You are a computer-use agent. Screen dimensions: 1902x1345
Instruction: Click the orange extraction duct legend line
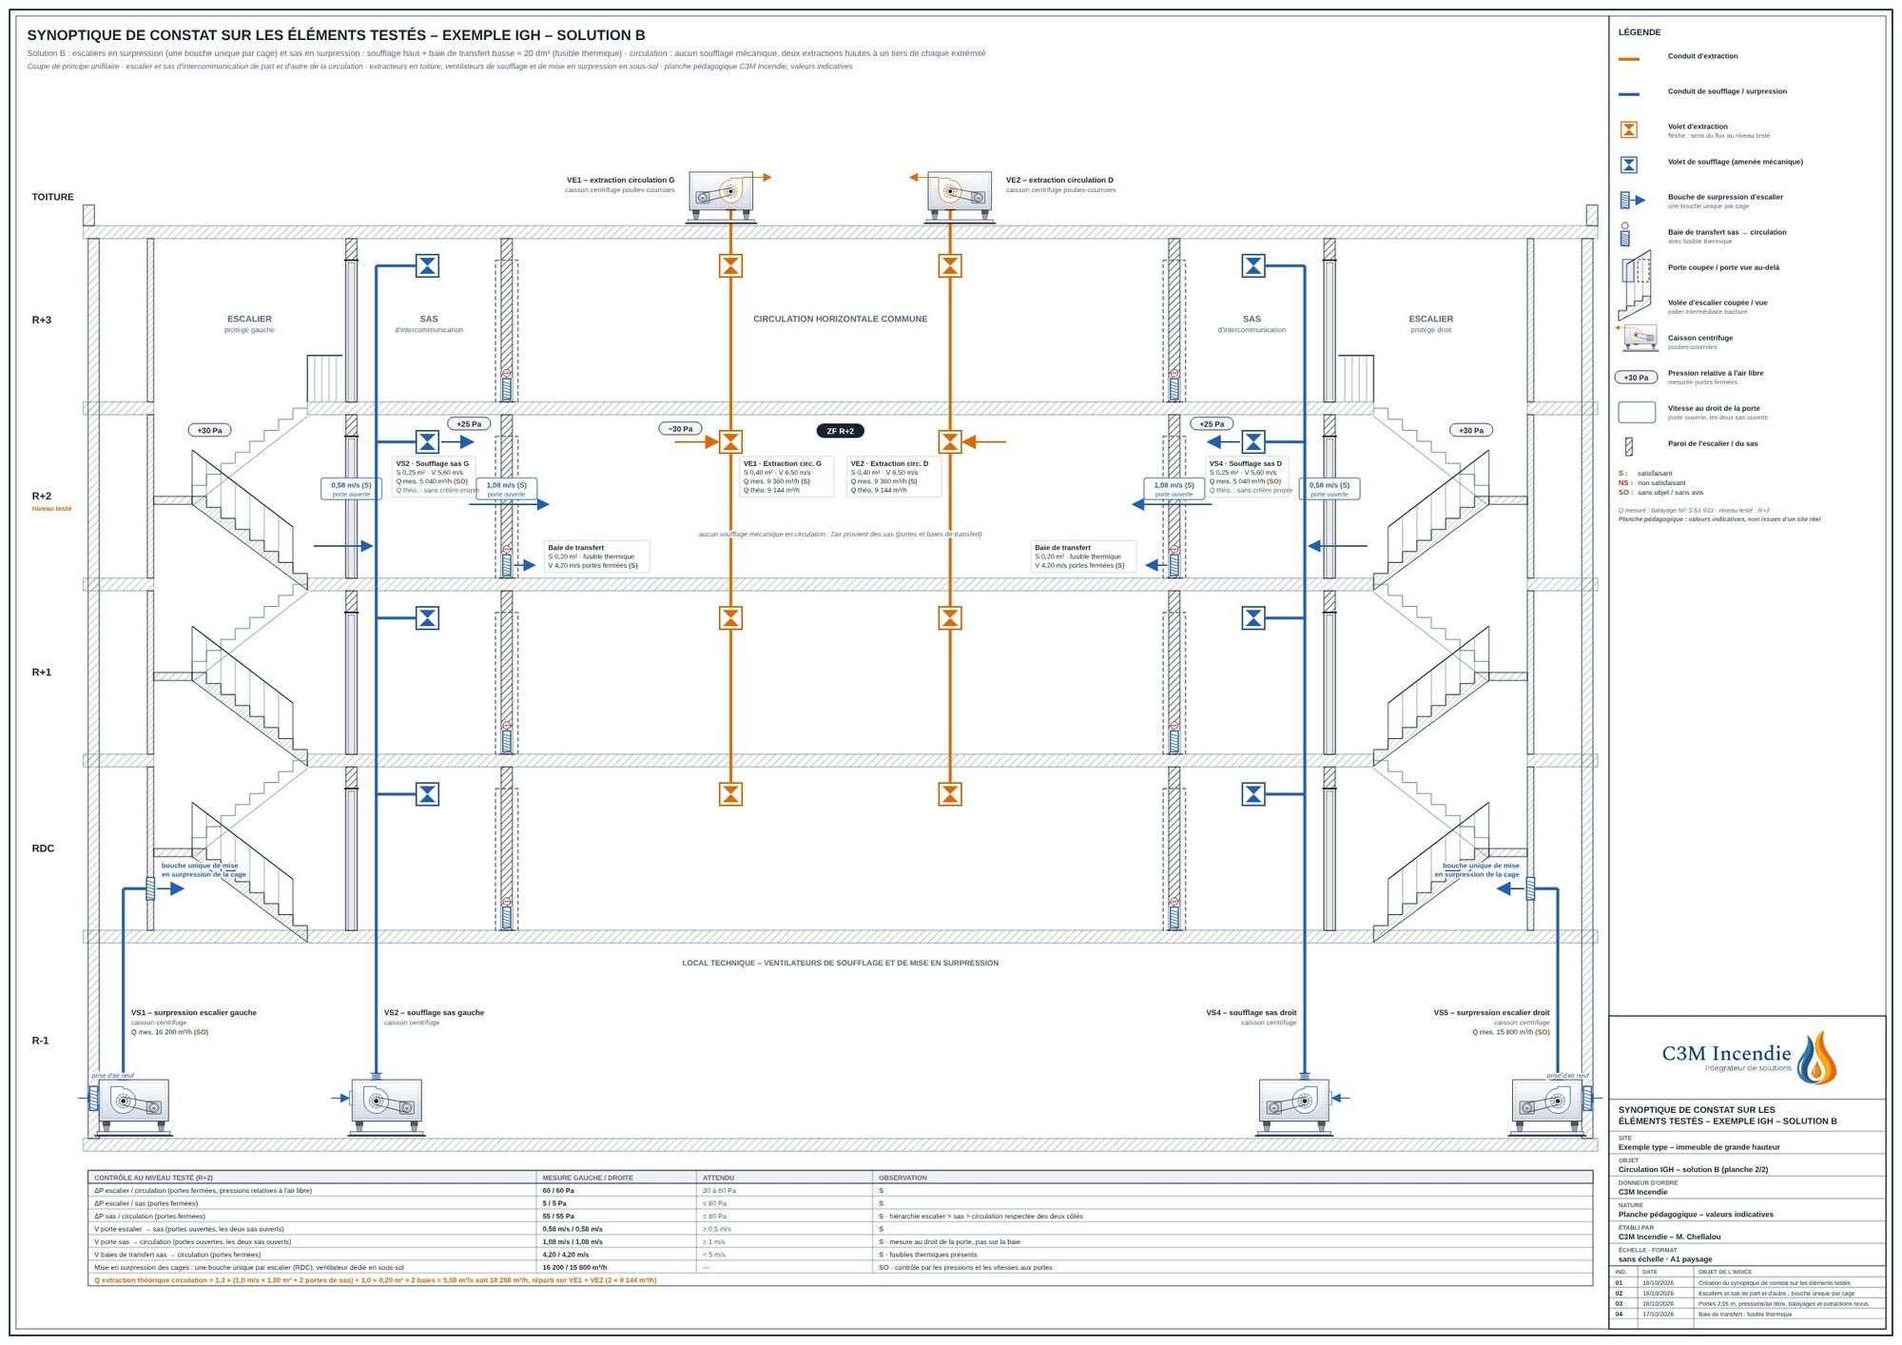pos(1629,59)
